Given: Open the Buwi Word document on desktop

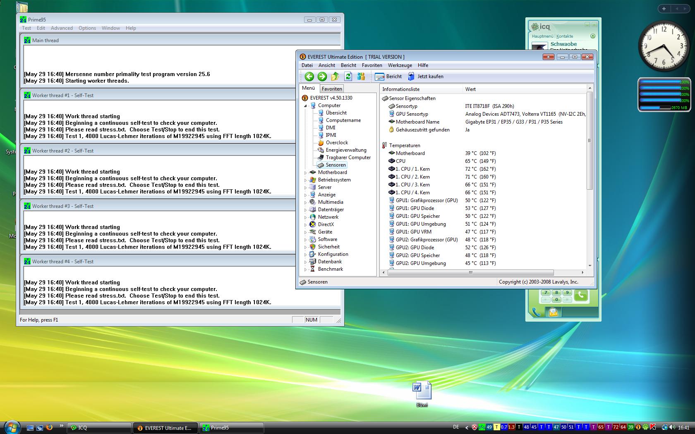Looking at the screenshot, I should tap(422, 391).
